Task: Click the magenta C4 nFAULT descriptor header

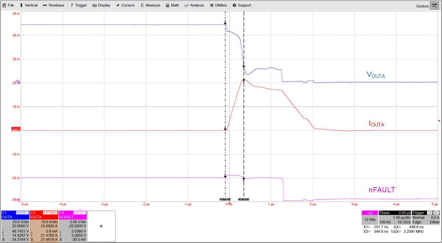Action: [73, 215]
